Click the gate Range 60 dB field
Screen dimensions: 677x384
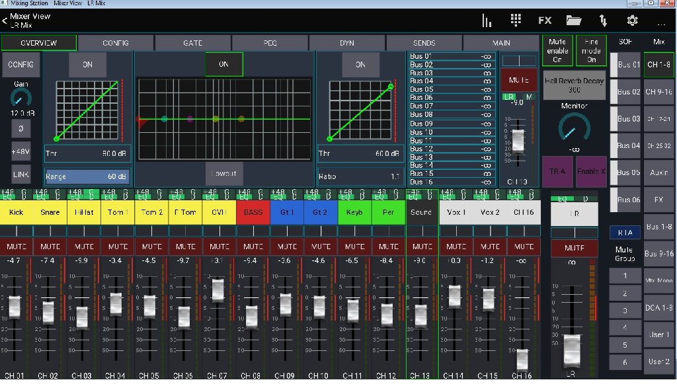[x=88, y=176]
